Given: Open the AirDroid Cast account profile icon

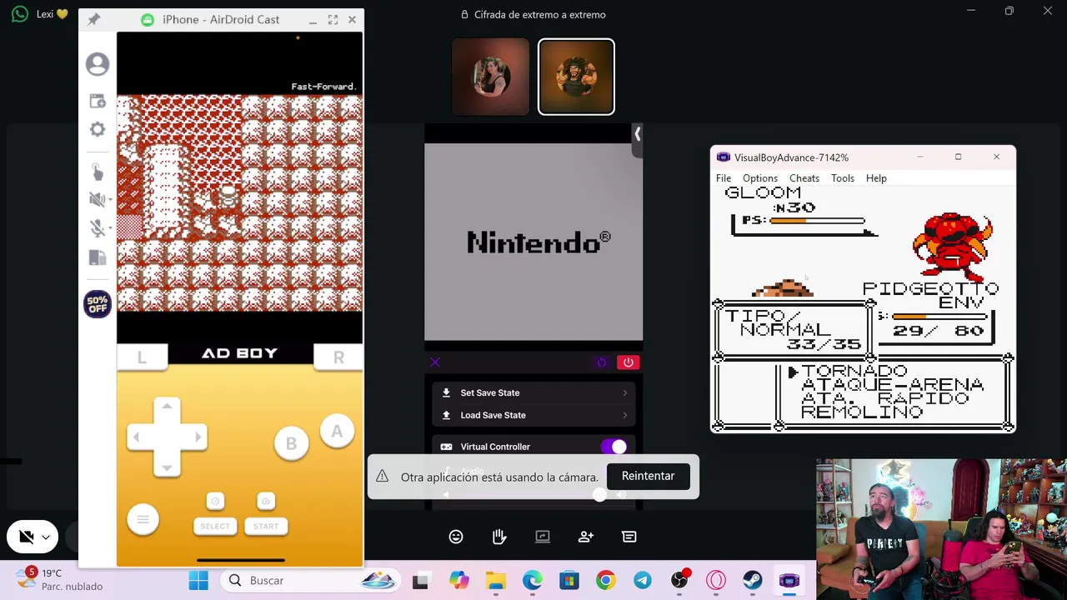Looking at the screenshot, I should click(98, 64).
